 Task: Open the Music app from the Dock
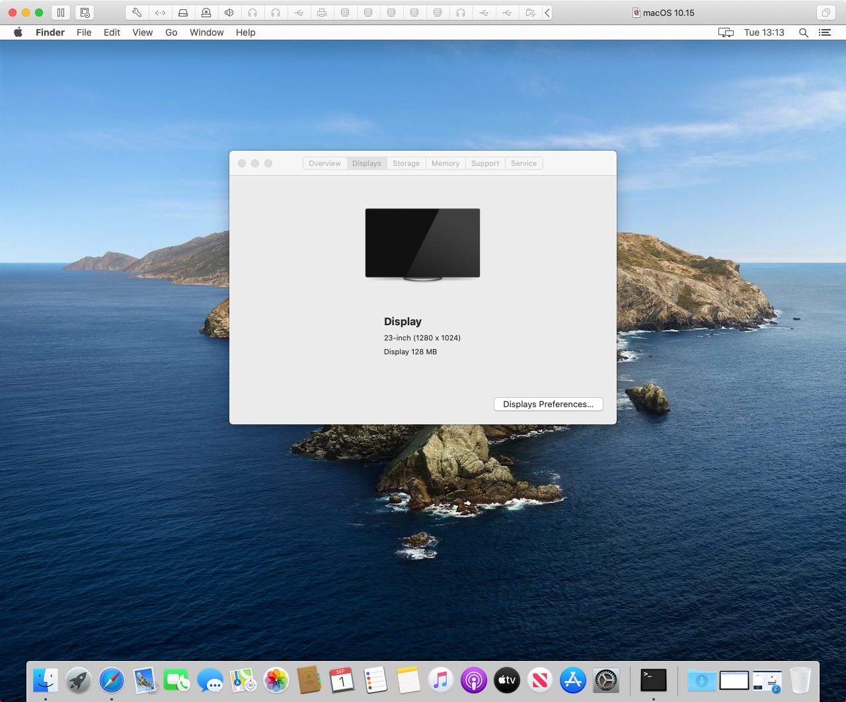(441, 680)
